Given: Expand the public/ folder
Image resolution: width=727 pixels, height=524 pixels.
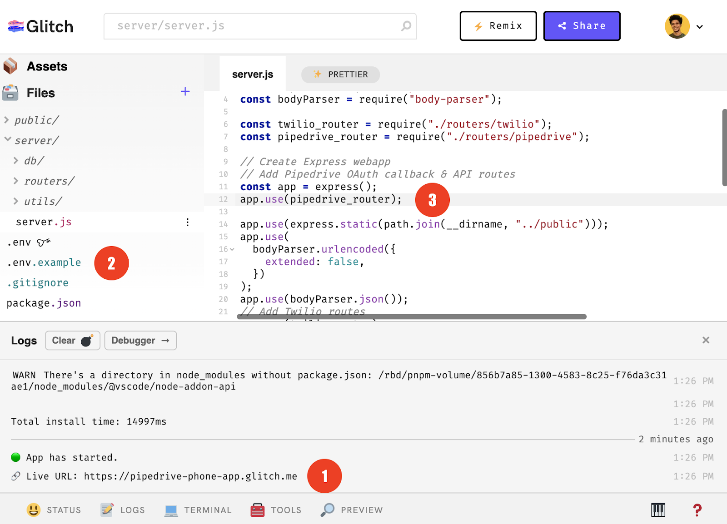Looking at the screenshot, I should click(x=7, y=120).
